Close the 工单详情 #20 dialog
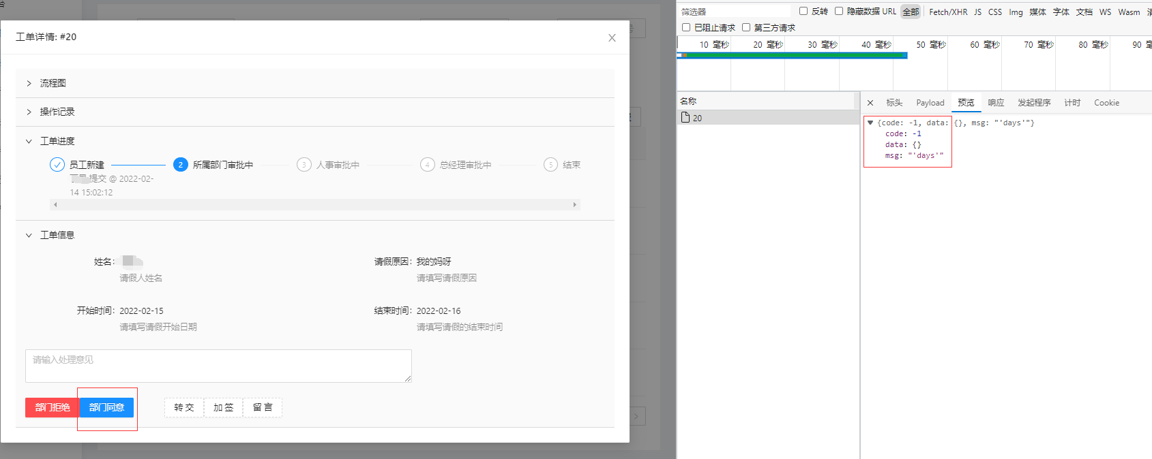This screenshot has height=459, width=1152. (x=612, y=38)
